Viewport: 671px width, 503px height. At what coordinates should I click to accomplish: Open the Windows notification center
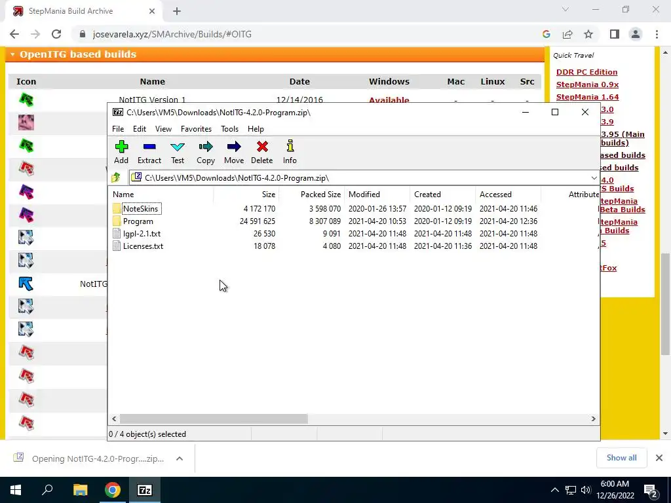pos(651,490)
